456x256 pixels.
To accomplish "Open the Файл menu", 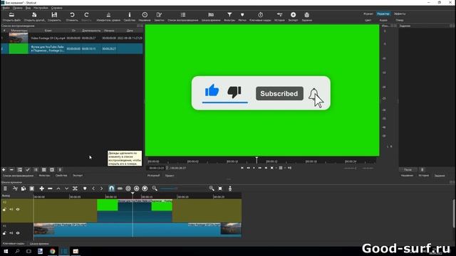I will [6, 8].
